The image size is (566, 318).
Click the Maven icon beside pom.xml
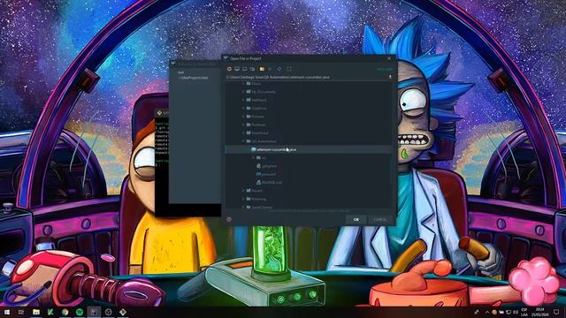coord(258,174)
